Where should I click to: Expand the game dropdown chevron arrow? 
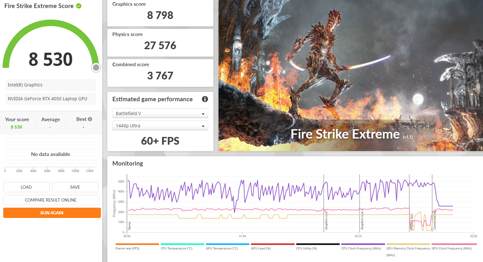point(203,113)
